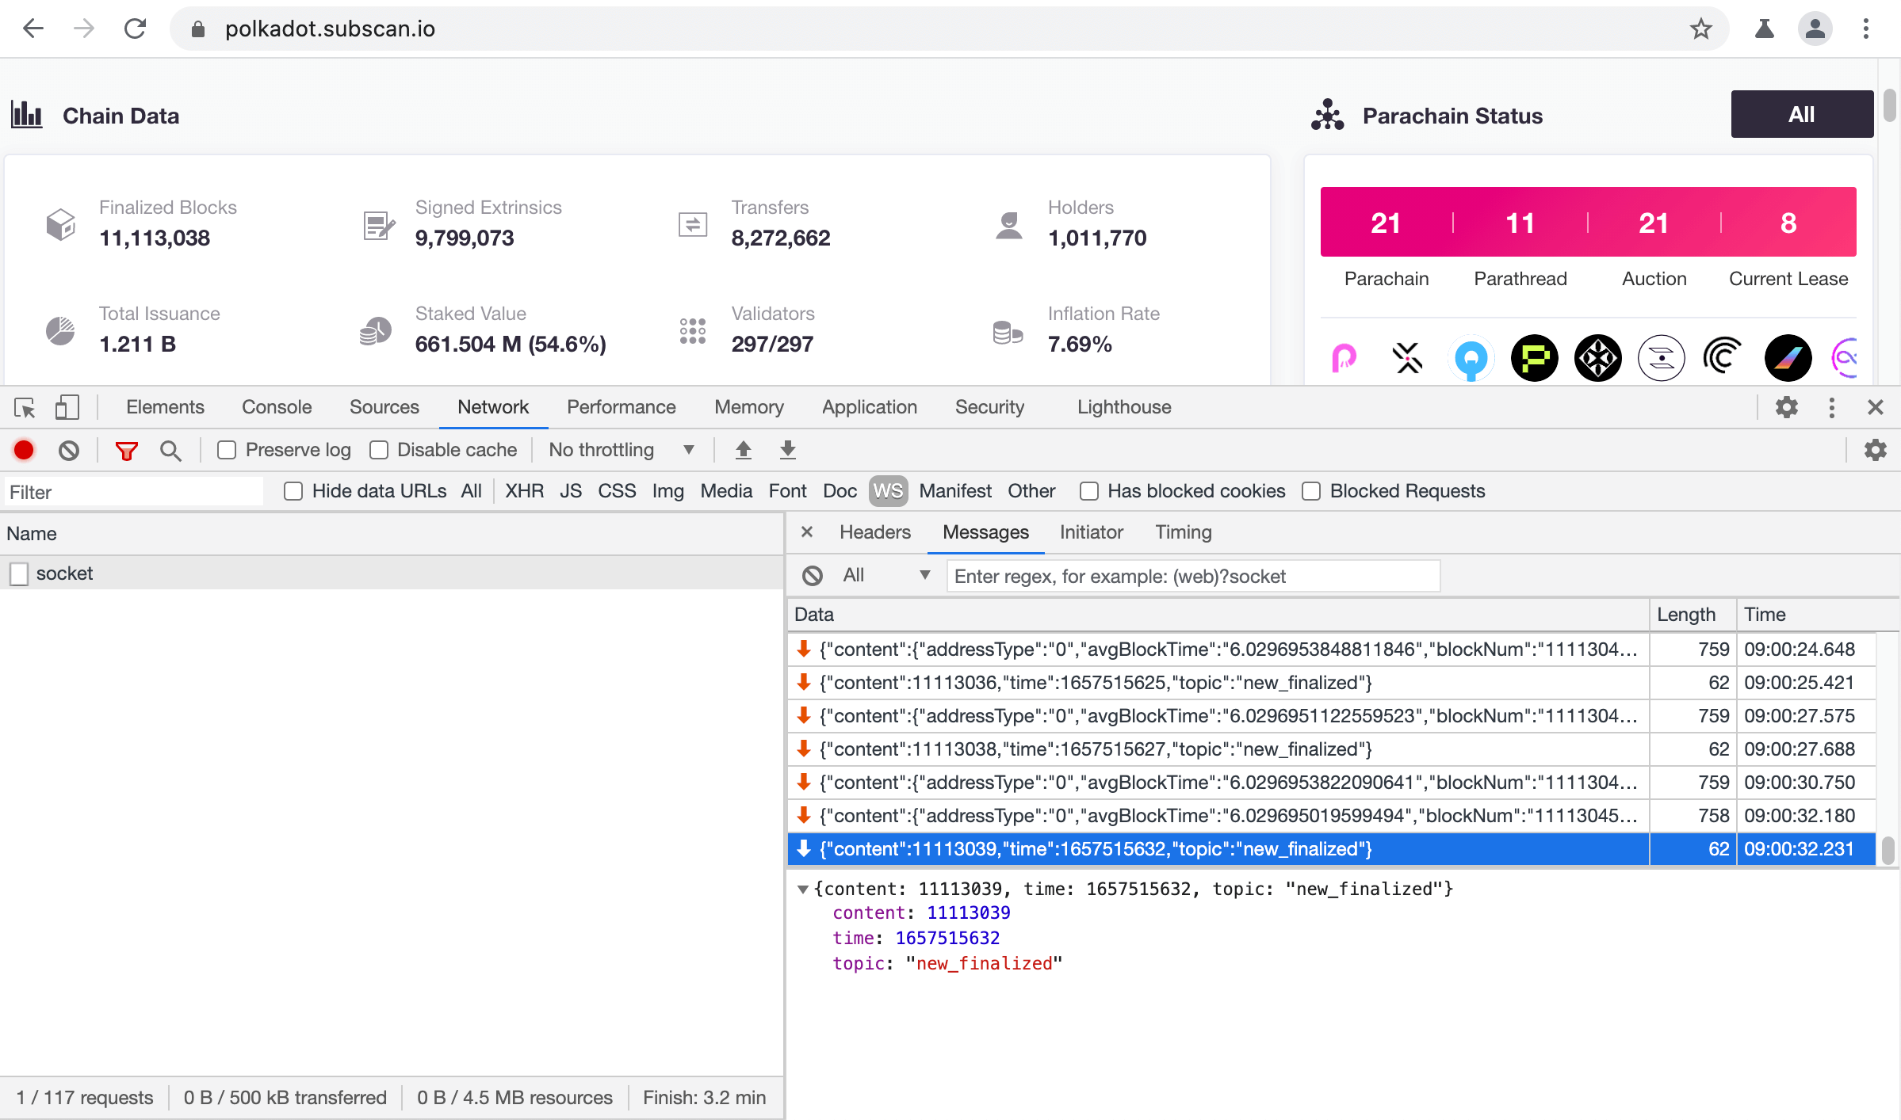The image size is (1901, 1120).
Task: Click the message regex filter field
Action: coord(1193,576)
